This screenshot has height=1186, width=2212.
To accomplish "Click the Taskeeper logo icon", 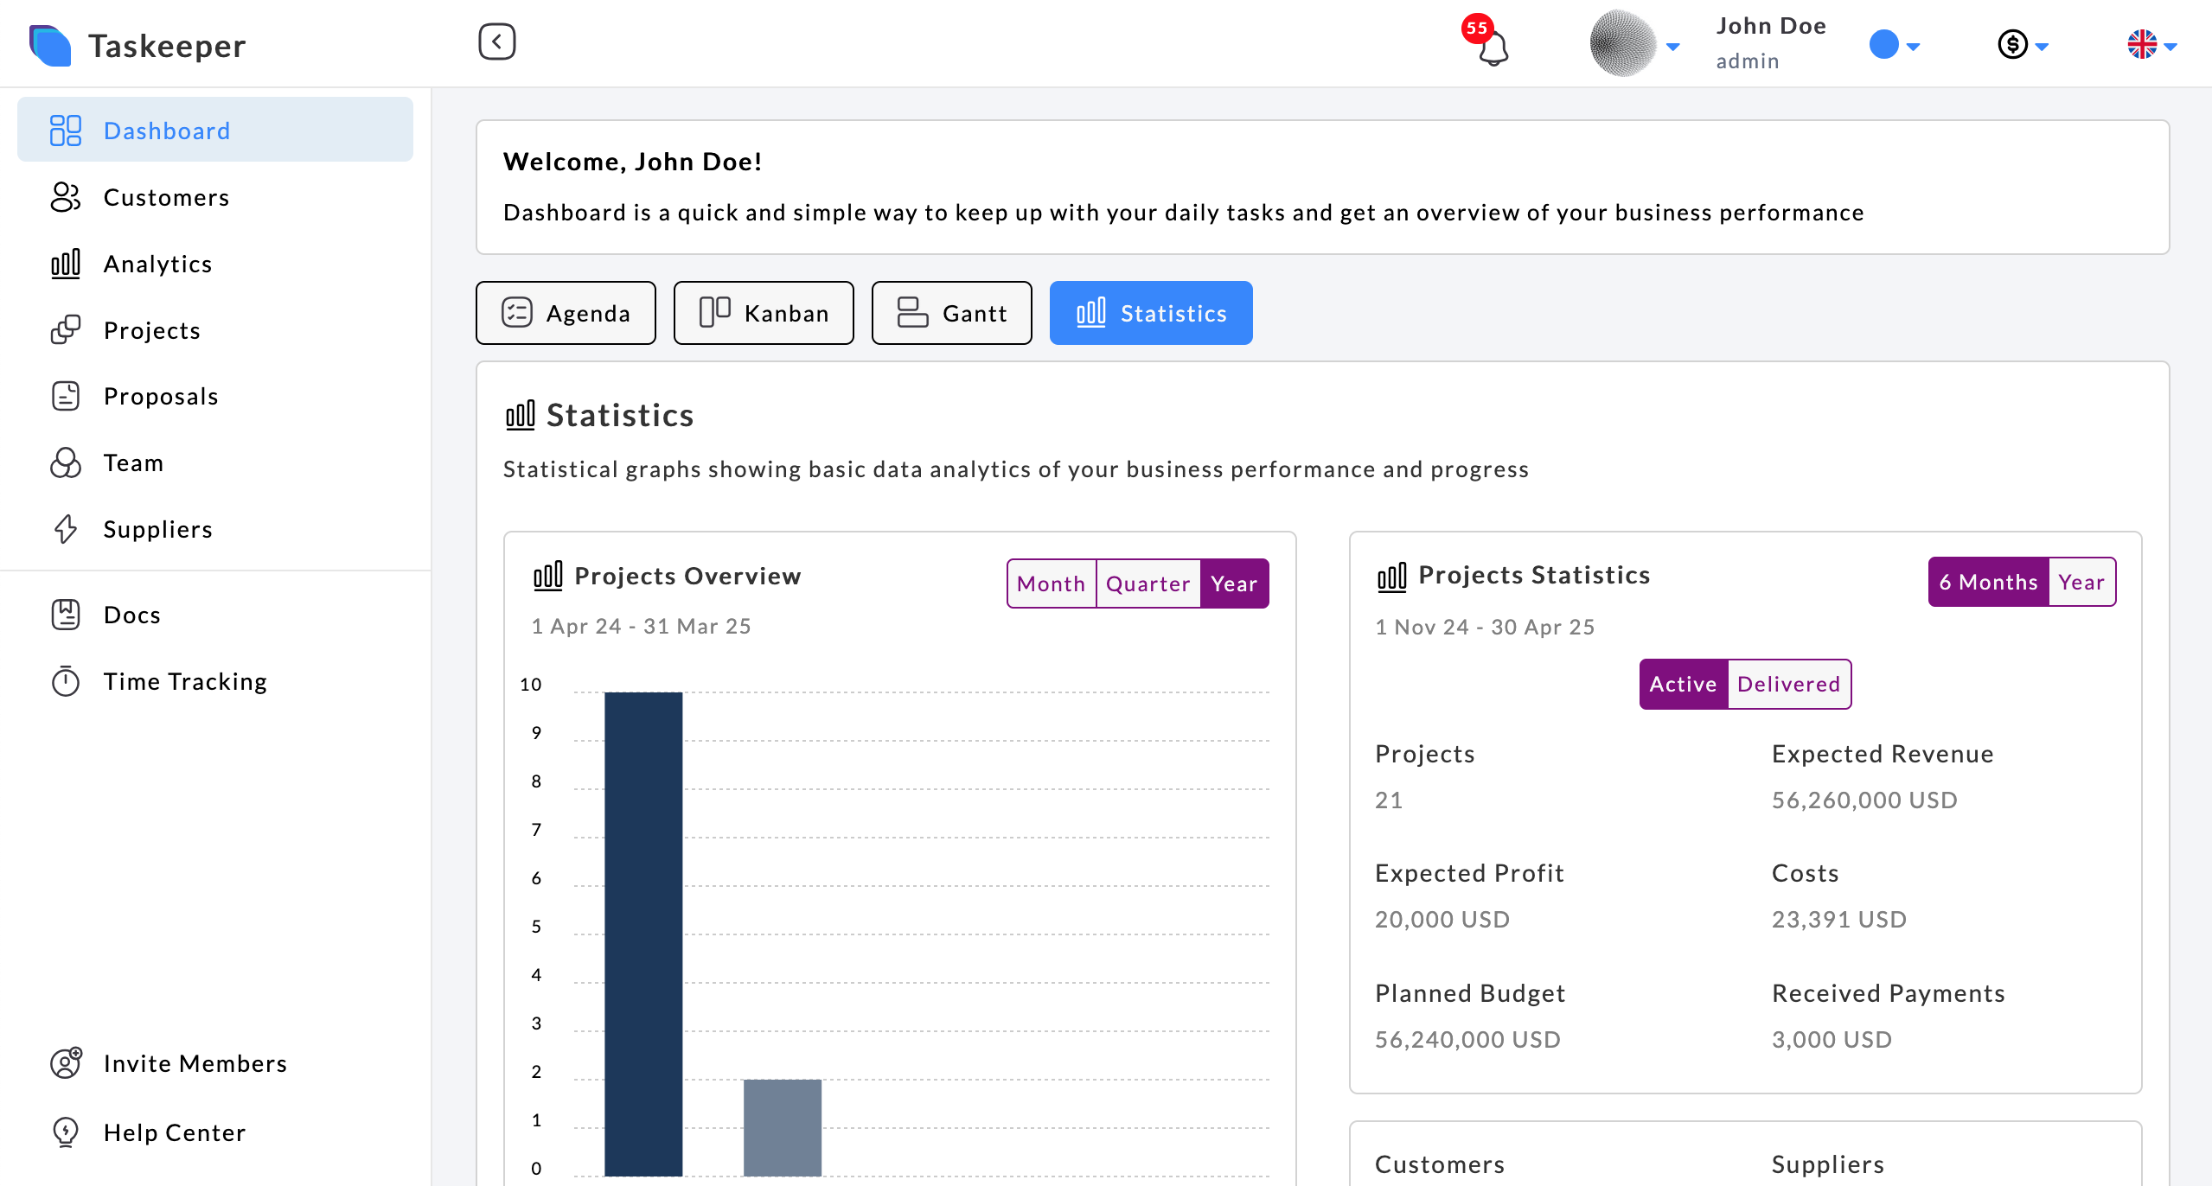I will [49, 45].
